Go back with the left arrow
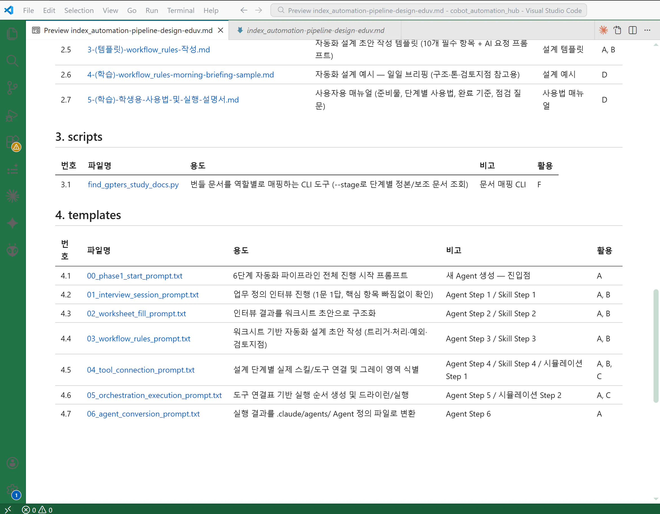This screenshot has height=514, width=660. coord(244,10)
